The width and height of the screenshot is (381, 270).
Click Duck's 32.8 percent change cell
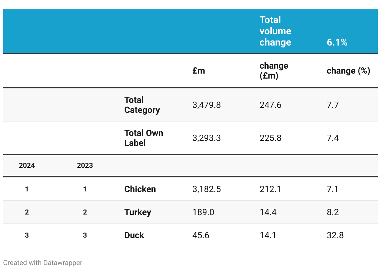(335, 235)
